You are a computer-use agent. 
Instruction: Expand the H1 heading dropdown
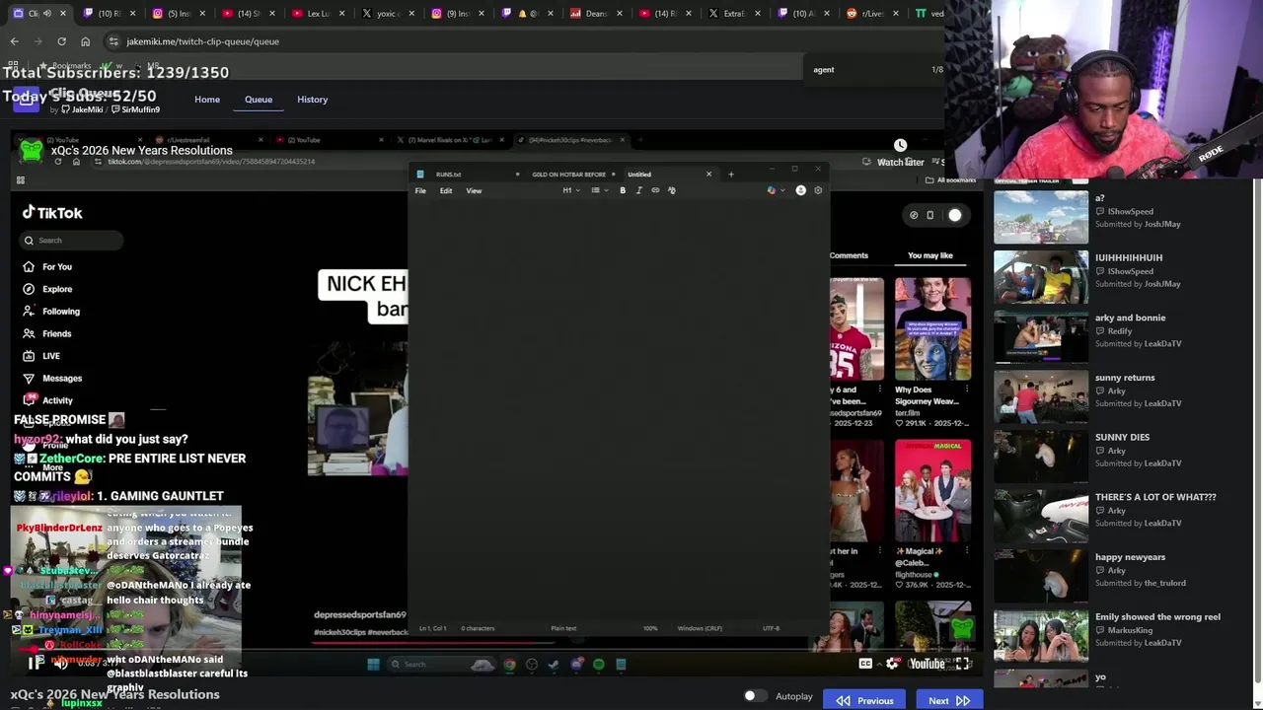[571, 190]
